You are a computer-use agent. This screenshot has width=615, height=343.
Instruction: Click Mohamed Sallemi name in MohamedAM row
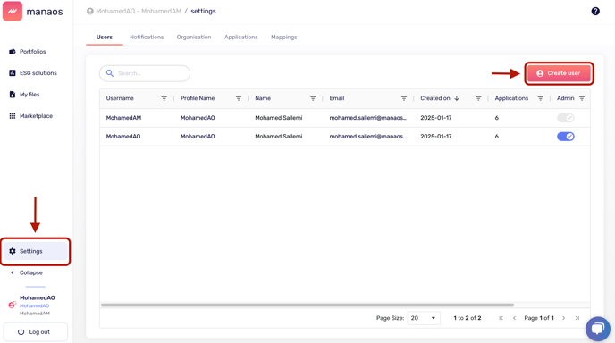click(x=279, y=118)
